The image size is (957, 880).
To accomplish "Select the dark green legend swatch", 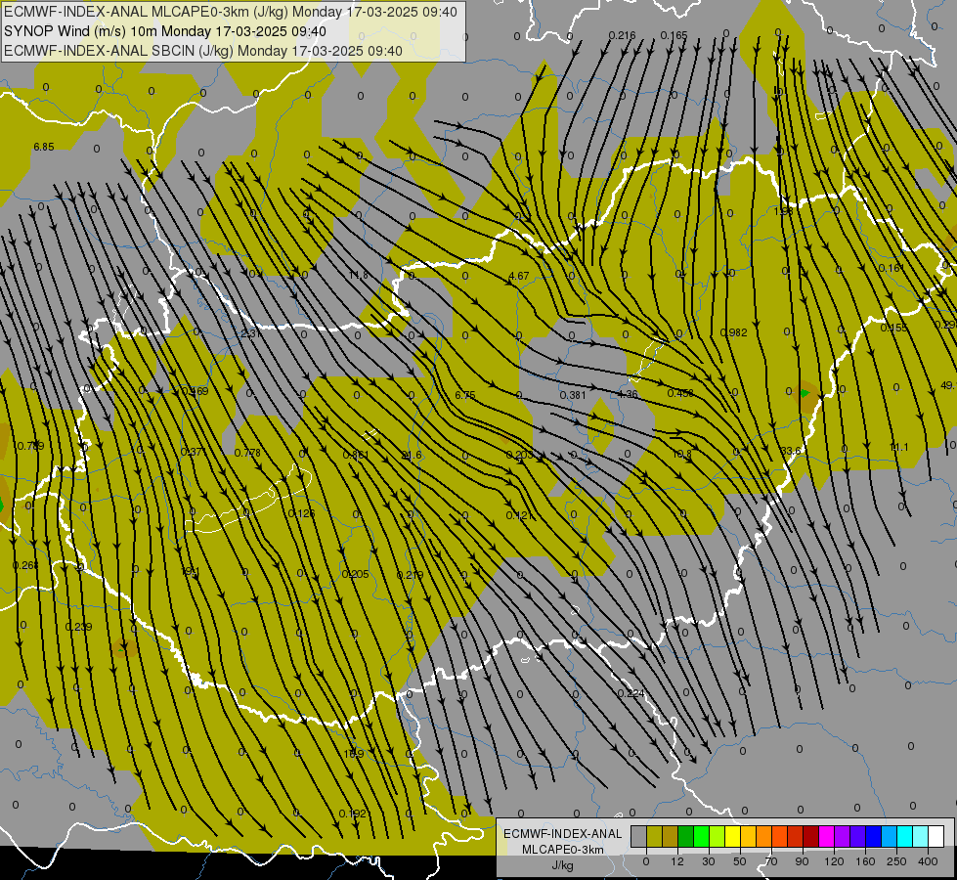I will pyautogui.click(x=686, y=836).
